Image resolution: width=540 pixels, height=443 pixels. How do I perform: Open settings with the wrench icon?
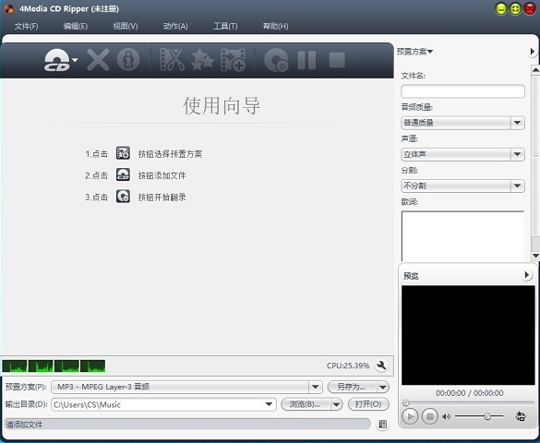pyautogui.click(x=381, y=365)
